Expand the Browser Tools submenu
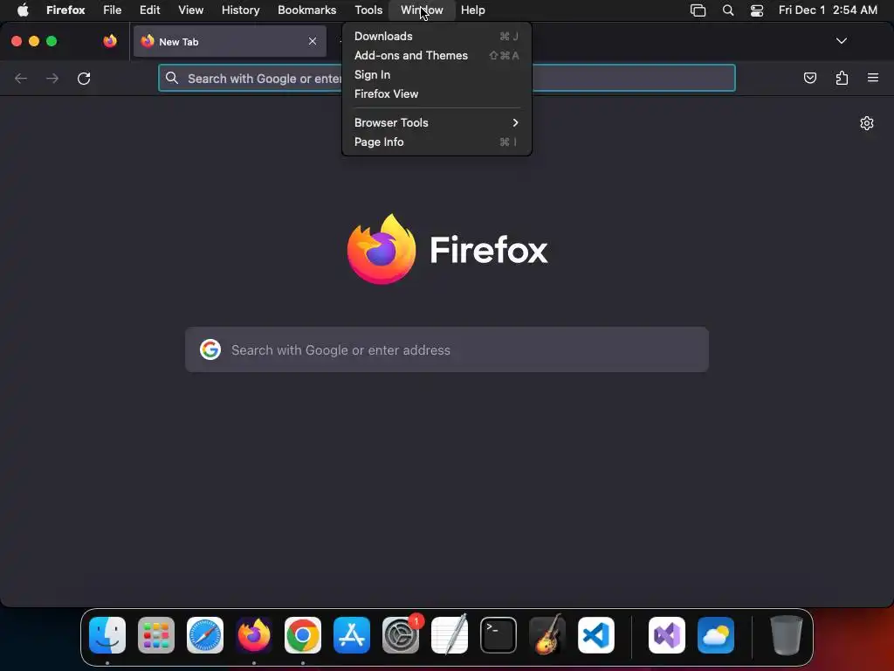The height and width of the screenshot is (671, 894). 437,122
